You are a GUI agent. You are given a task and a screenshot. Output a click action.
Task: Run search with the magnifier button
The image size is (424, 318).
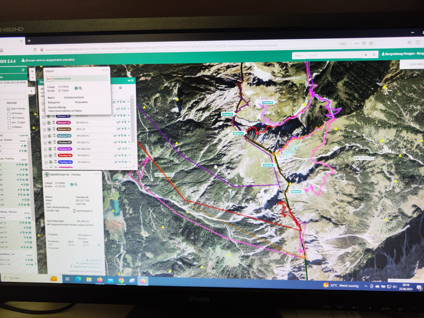(x=374, y=55)
